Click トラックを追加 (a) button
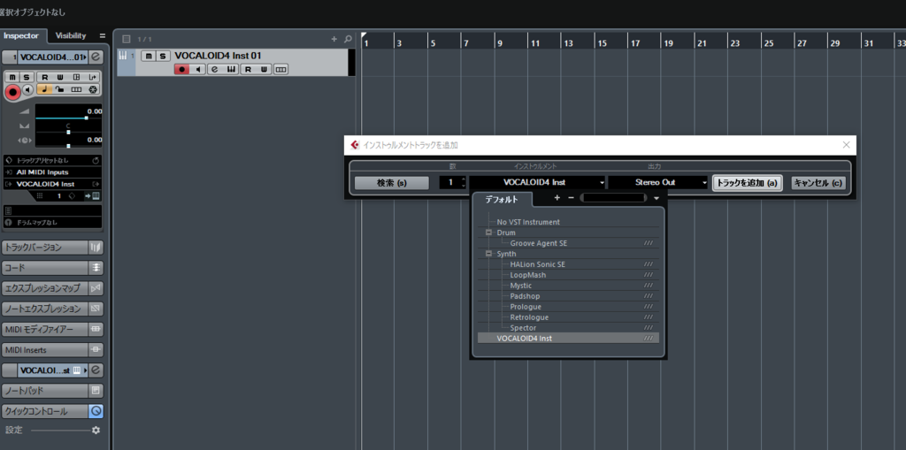This screenshot has height=450, width=906. (x=747, y=182)
